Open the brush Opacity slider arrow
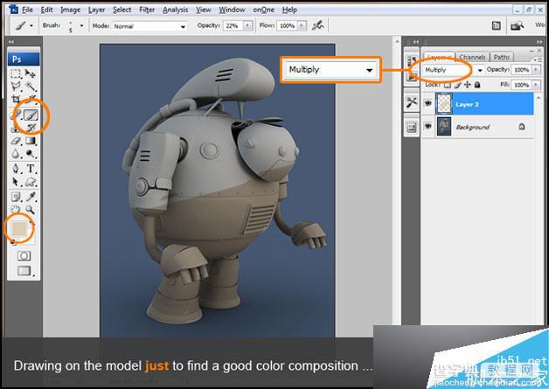 (x=248, y=25)
